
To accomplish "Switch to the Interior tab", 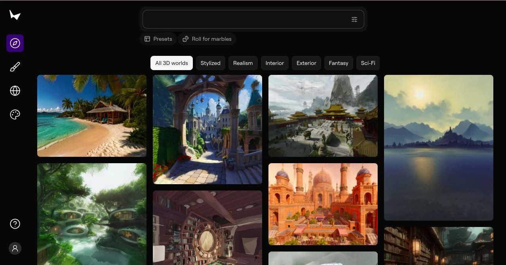I will [274, 63].
